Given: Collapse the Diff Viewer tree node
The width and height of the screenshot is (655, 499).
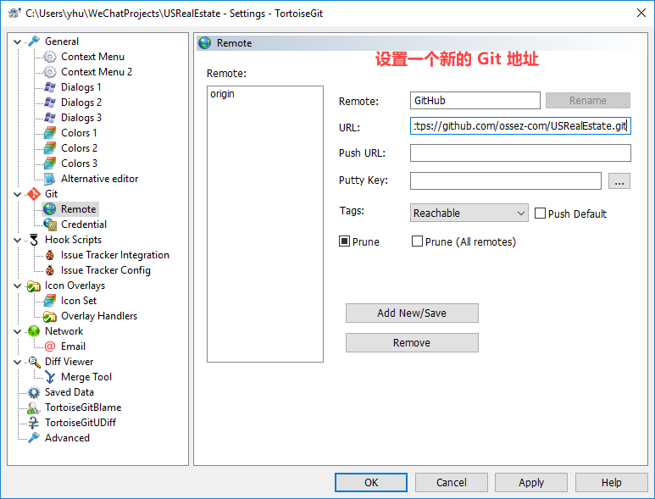Looking at the screenshot, I should tap(18, 362).
